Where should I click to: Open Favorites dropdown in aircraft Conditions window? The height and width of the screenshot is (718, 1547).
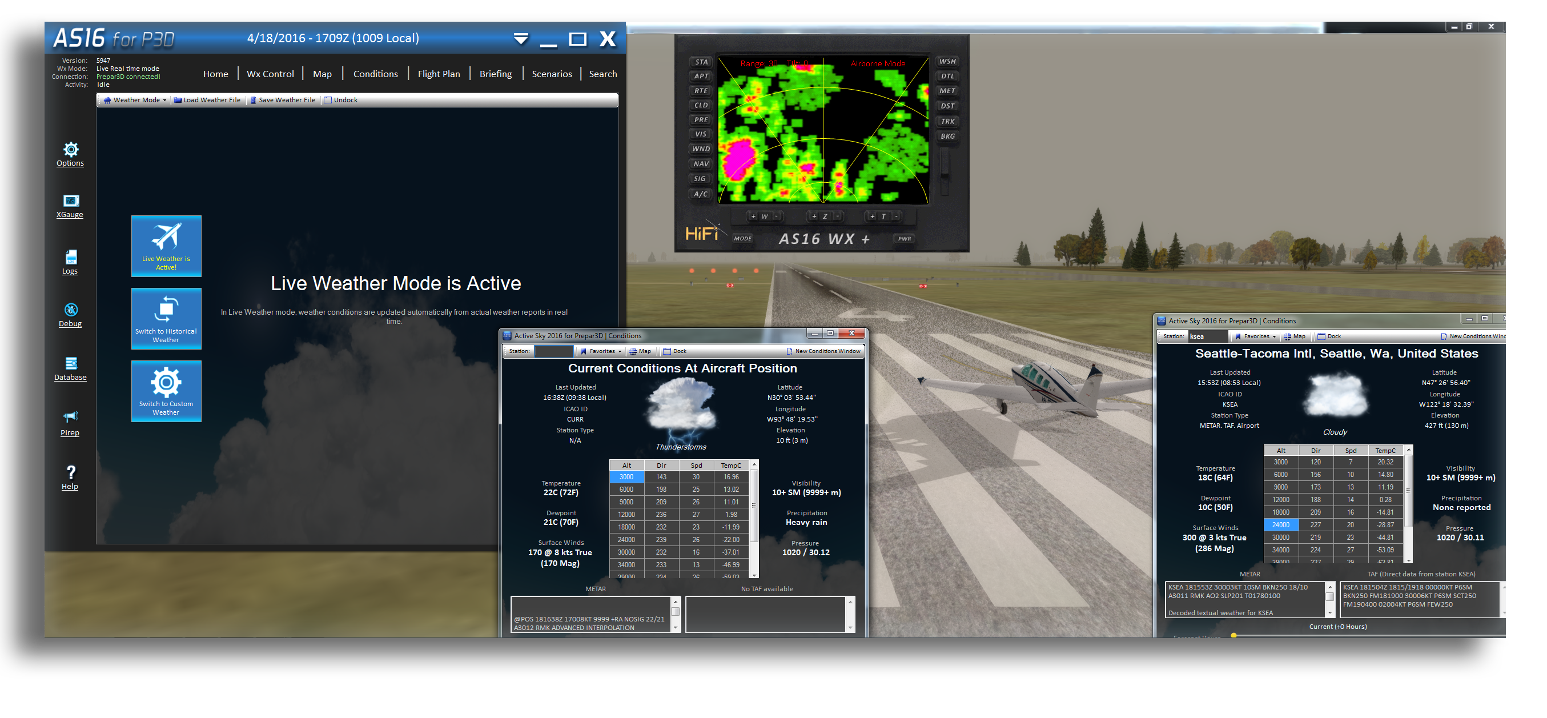(x=601, y=351)
